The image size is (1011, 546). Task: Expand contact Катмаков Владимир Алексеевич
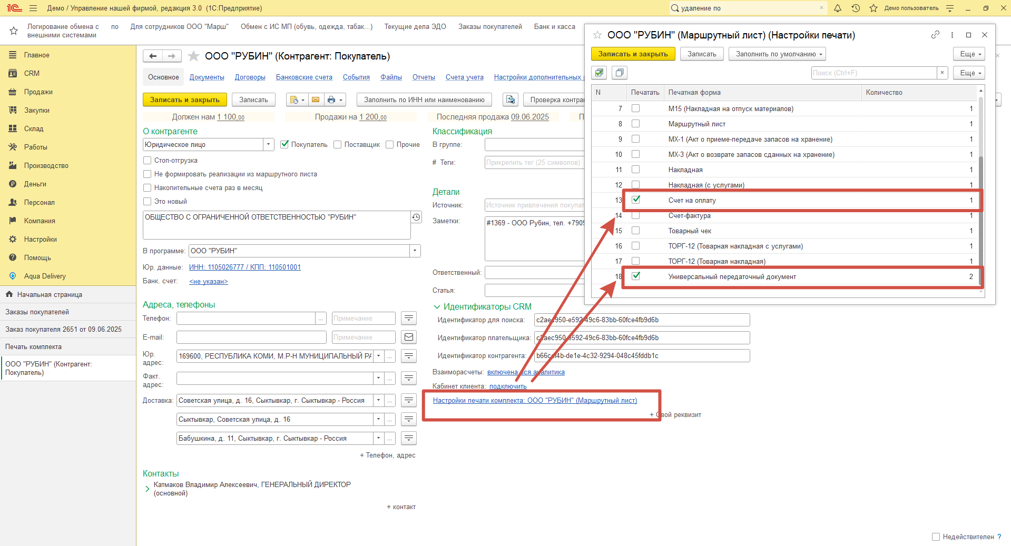point(147,489)
